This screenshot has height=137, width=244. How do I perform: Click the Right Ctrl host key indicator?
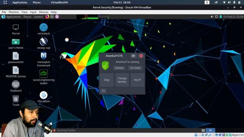click(x=238, y=135)
